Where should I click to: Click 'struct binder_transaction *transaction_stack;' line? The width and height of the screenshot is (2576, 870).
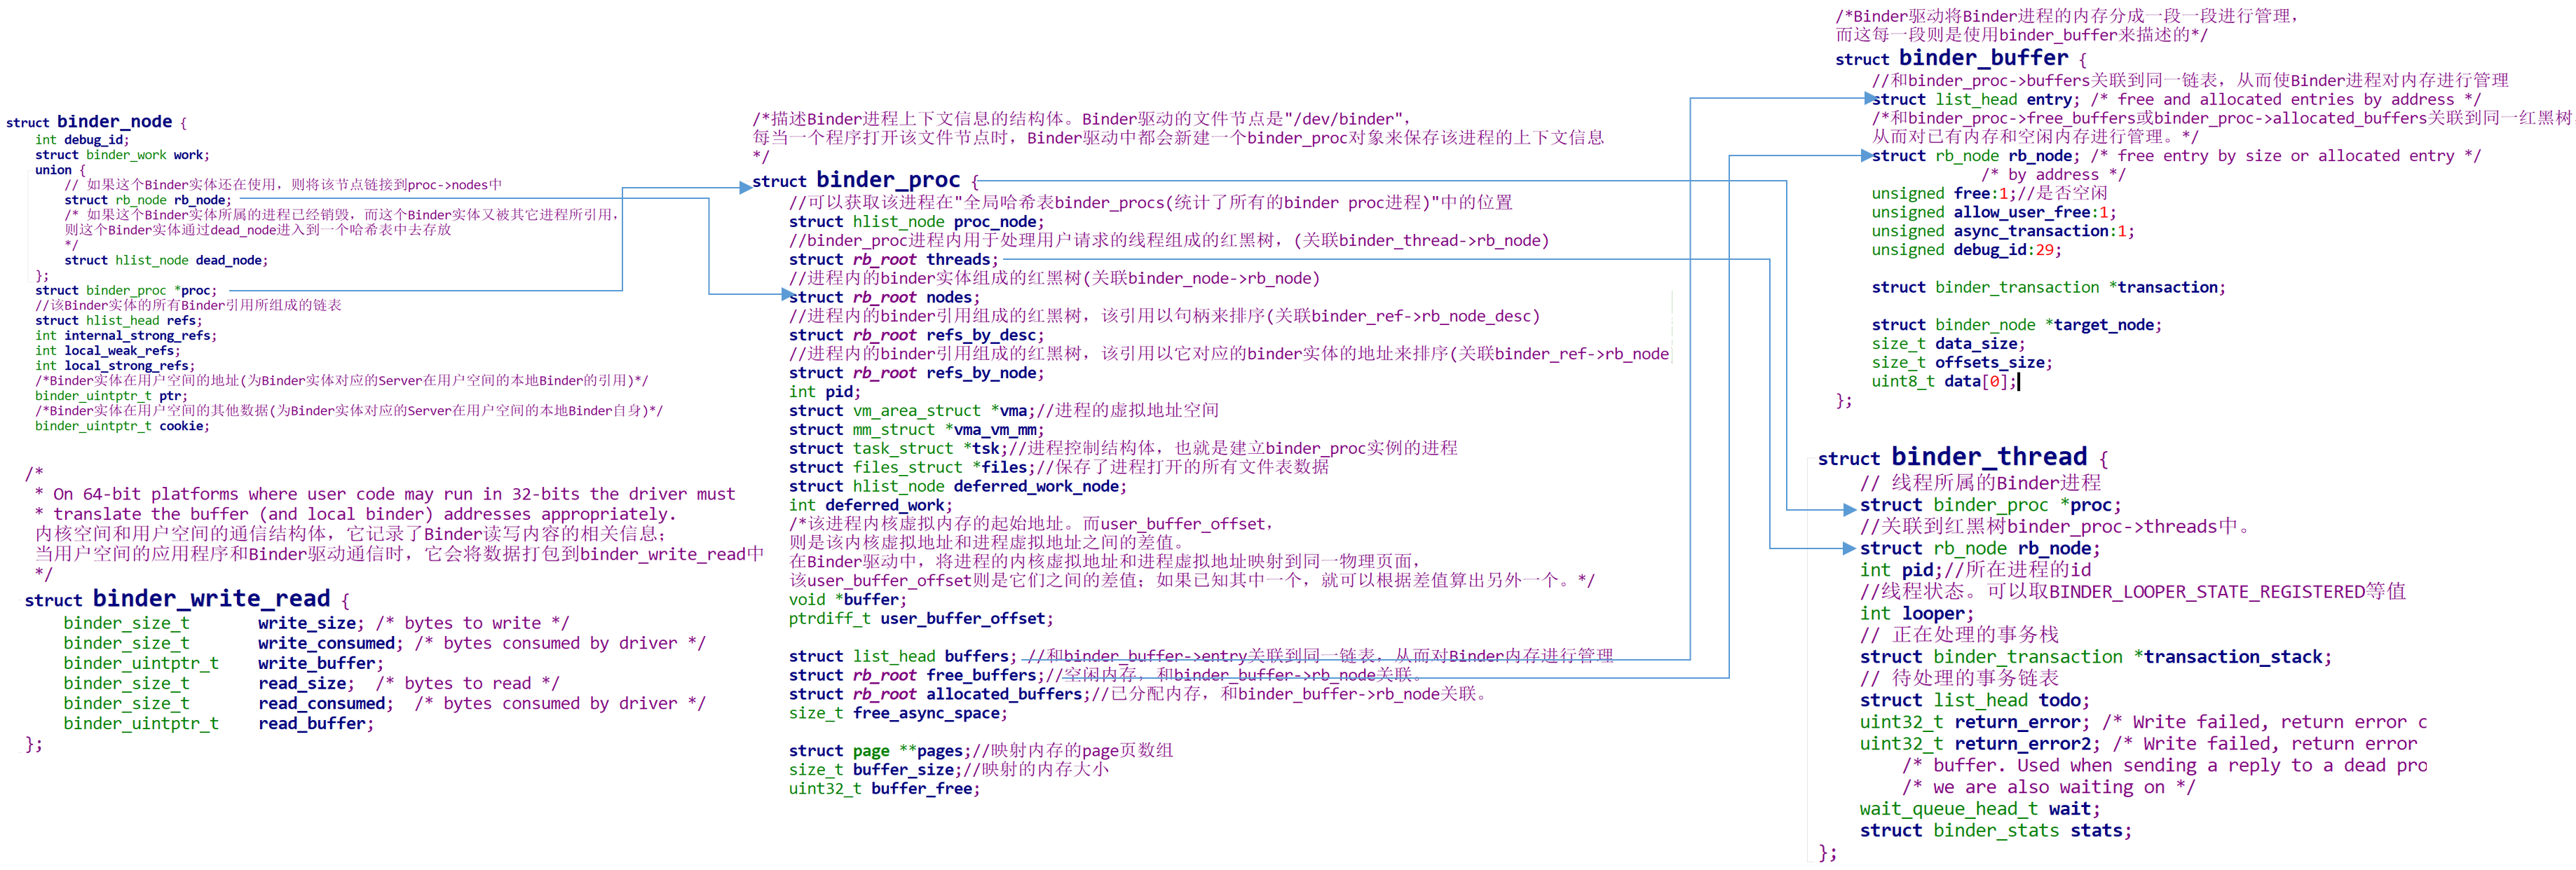pos(2095,657)
